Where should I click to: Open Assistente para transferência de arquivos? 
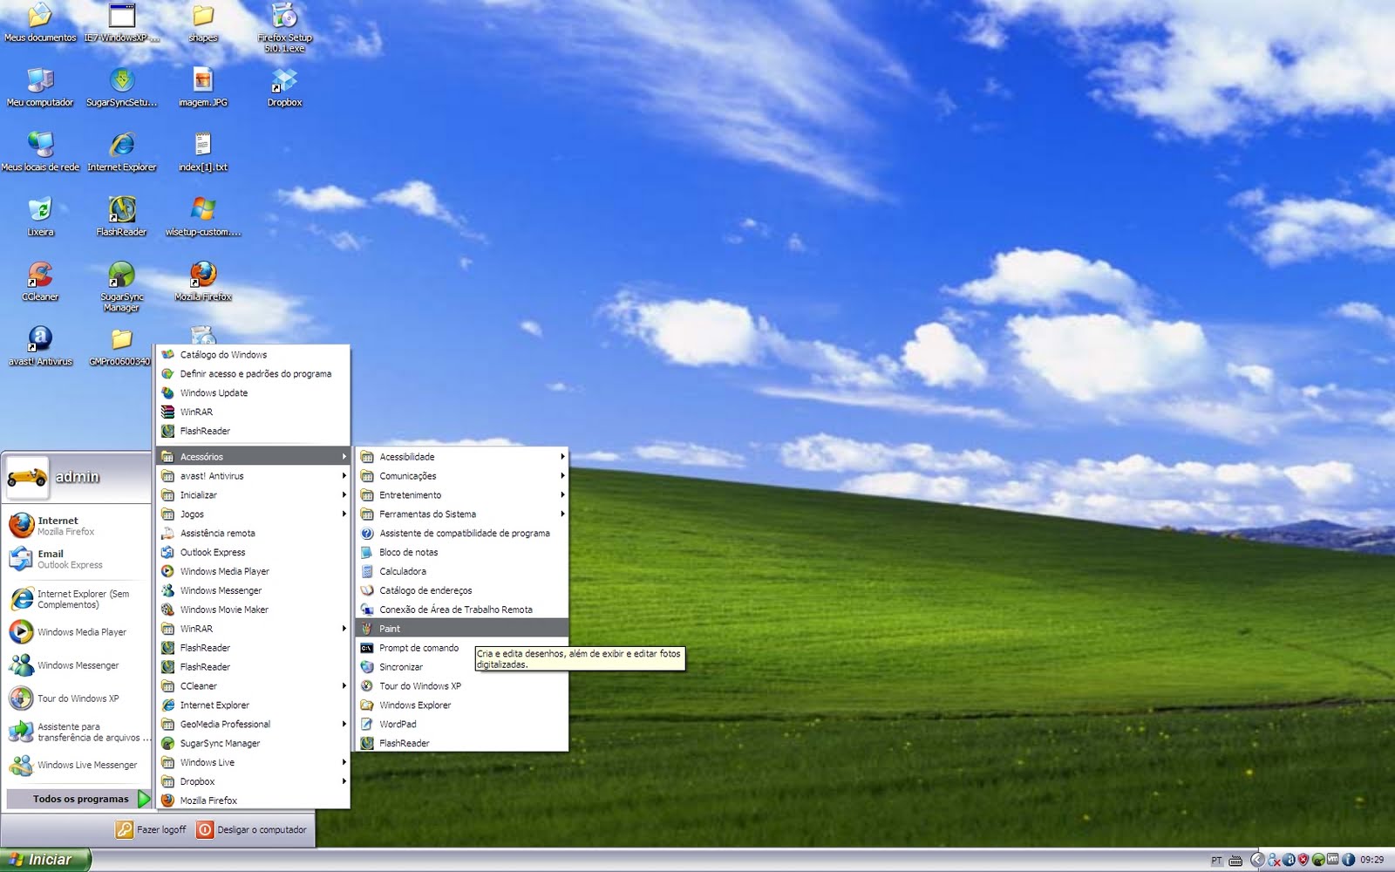pyautogui.click(x=78, y=732)
